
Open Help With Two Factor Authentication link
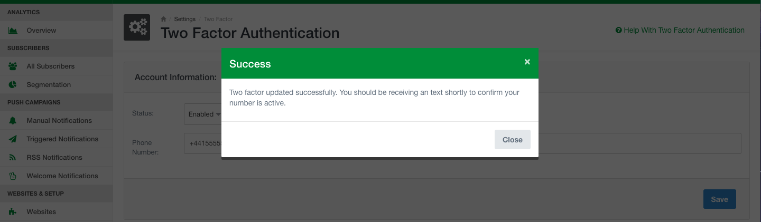[680, 31]
